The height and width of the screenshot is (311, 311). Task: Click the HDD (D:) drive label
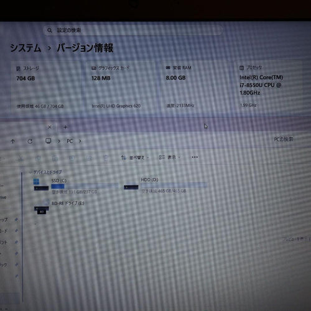(149, 180)
